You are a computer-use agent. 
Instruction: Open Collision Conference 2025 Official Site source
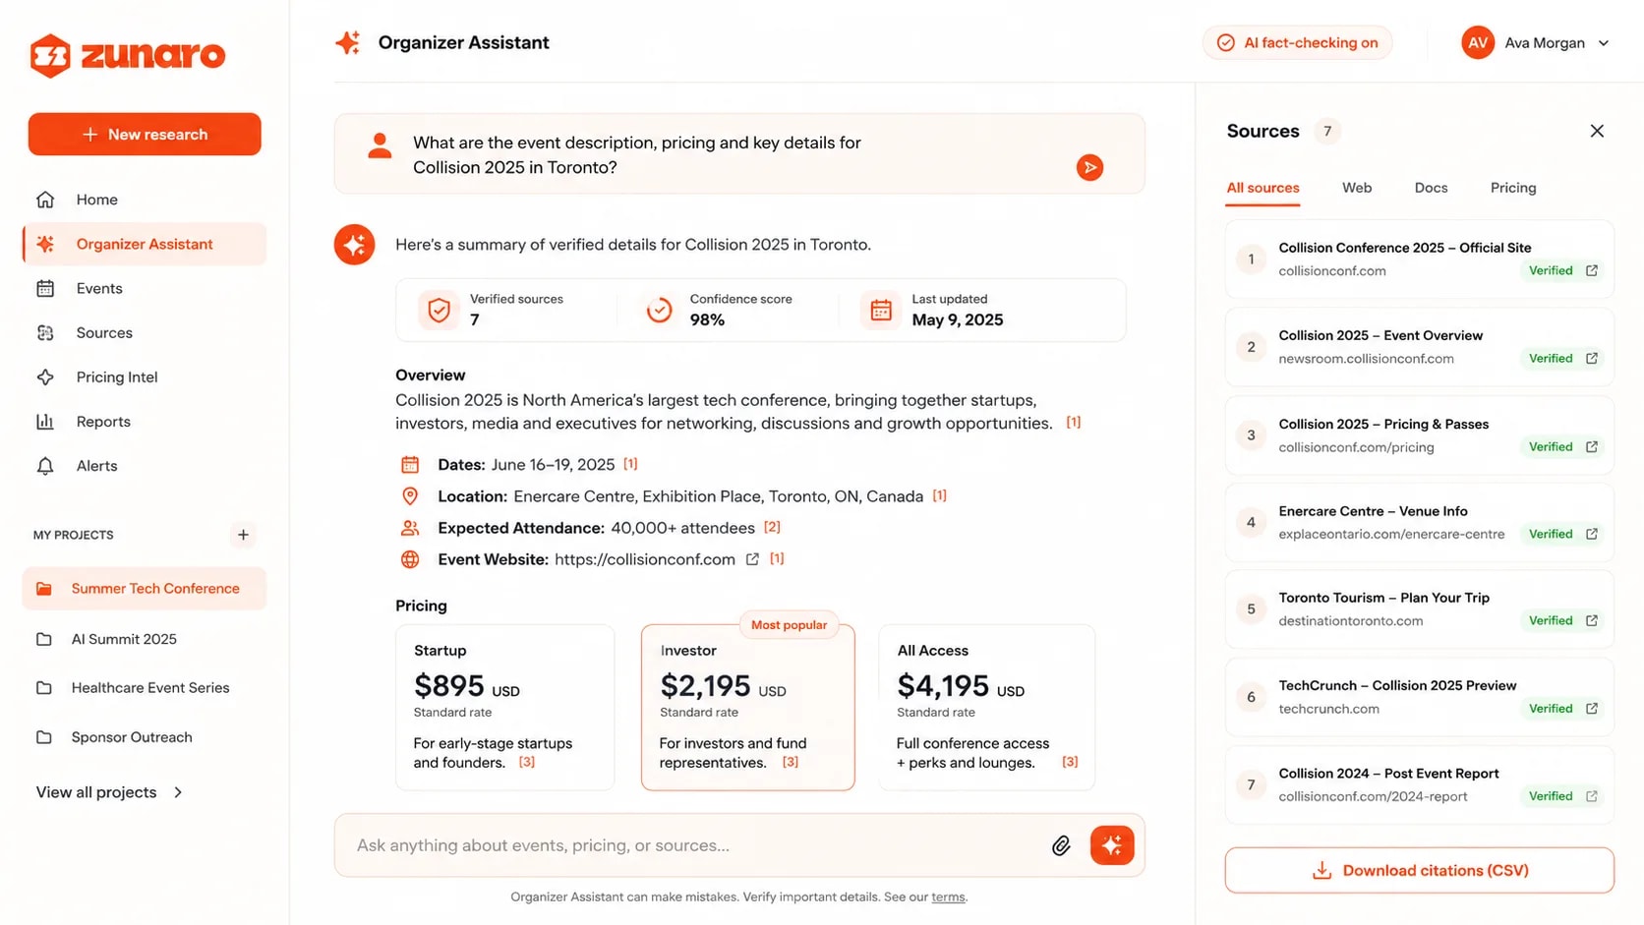click(1420, 260)
